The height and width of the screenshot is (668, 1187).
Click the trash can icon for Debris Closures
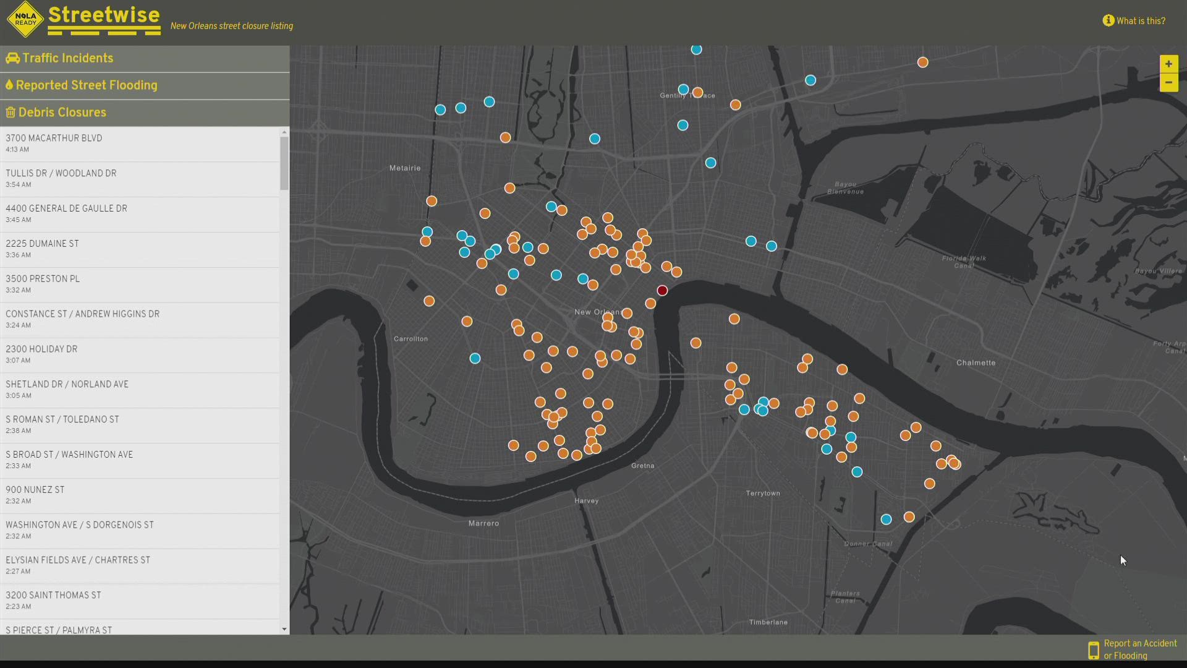[x=11, y=112]
